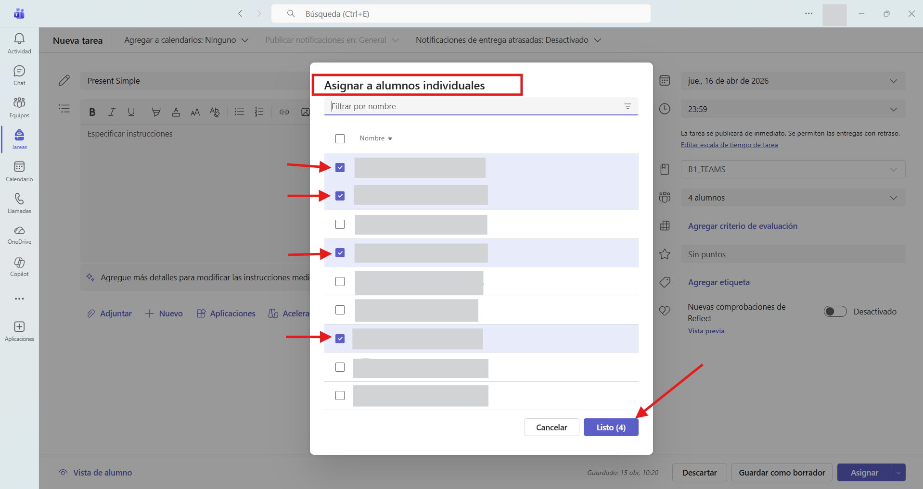Open Publicar notificaciones en General dropdown

332,40
